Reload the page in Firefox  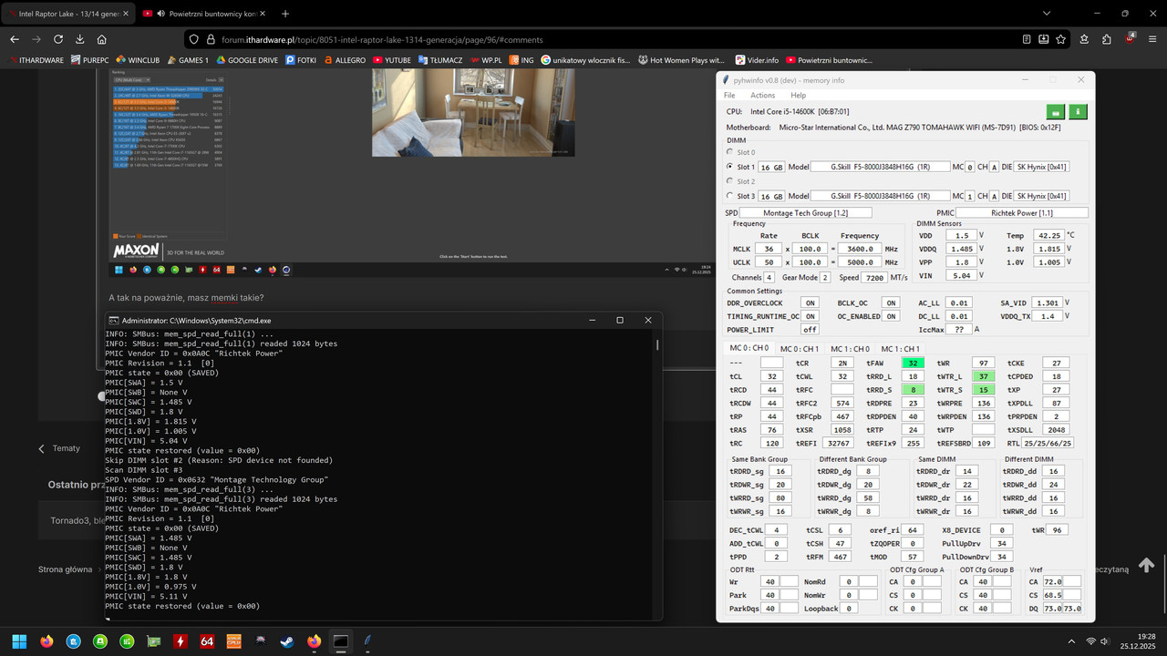pyautogui.click(x=58, y=39)
